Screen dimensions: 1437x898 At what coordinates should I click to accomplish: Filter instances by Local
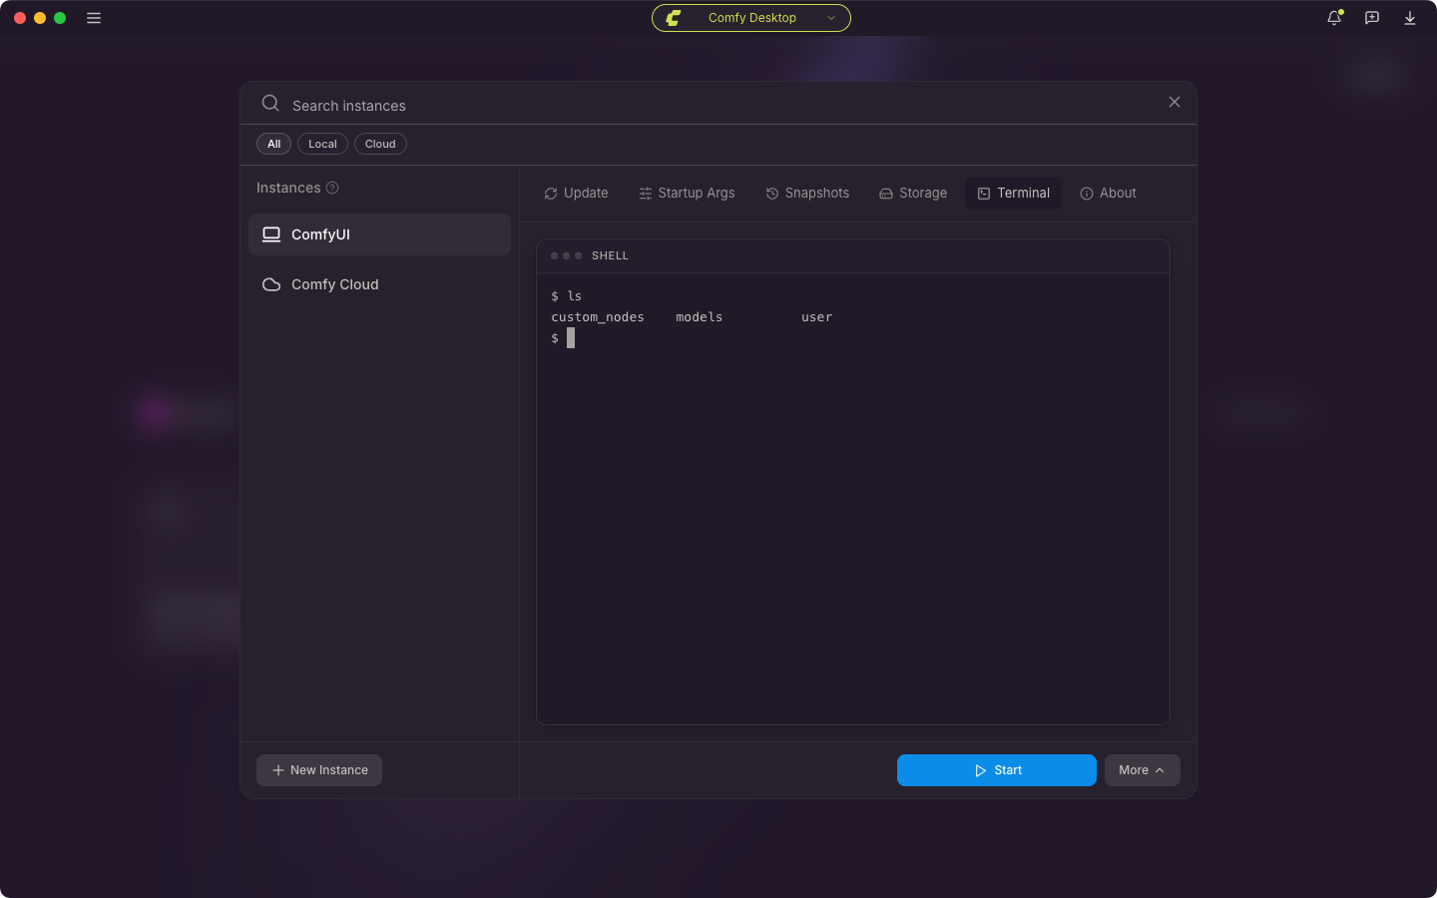[x=322, y=144]
